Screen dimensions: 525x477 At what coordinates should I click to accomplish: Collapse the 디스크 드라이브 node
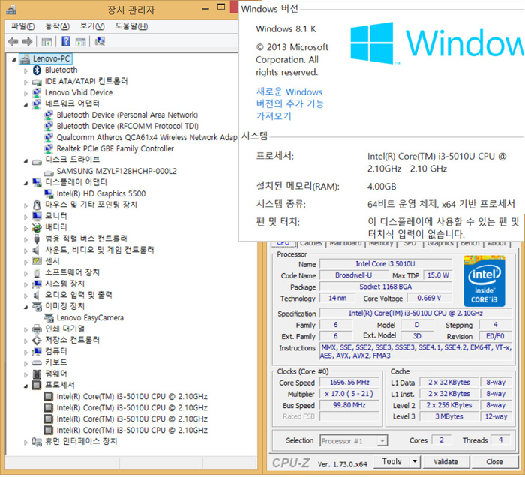coord(25,160)
